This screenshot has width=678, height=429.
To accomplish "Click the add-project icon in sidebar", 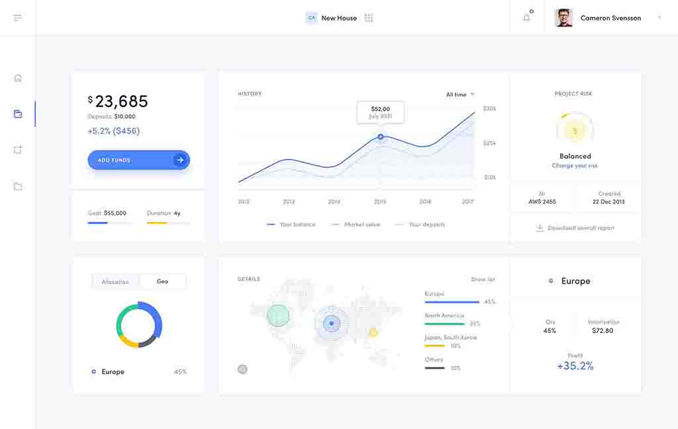I will coord(18,150).
